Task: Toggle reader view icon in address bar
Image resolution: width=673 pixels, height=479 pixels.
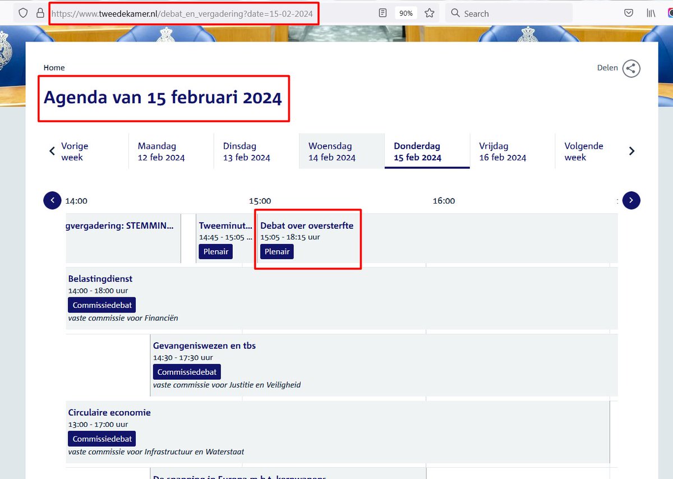Action: (x=382, y=13)
